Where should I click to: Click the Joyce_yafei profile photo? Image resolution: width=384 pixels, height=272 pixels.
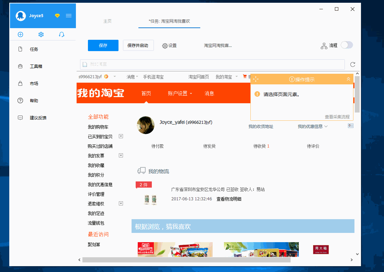(x=146, y=125)
